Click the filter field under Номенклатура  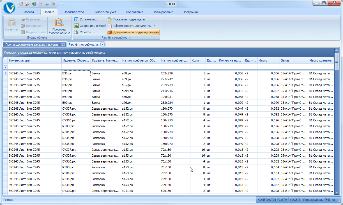(35, 67)
